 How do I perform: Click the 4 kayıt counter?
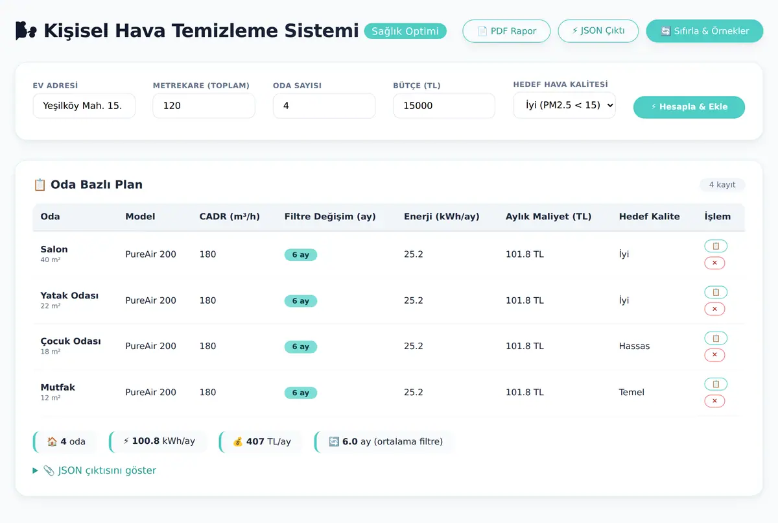point(722,185)
